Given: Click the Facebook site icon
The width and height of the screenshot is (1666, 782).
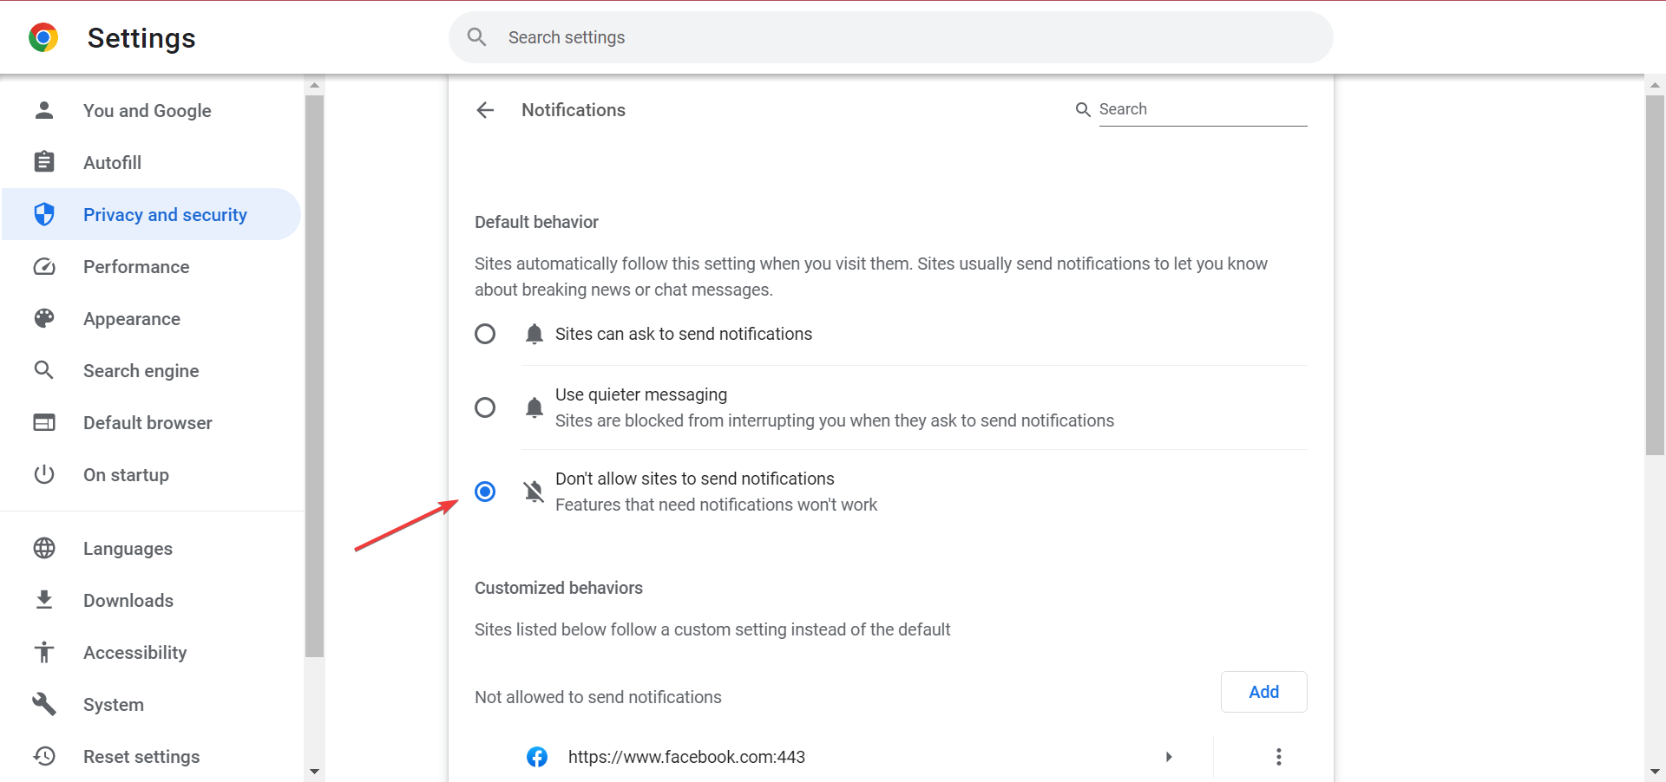Looking at the screenshot, I should (x=537, y=756).
